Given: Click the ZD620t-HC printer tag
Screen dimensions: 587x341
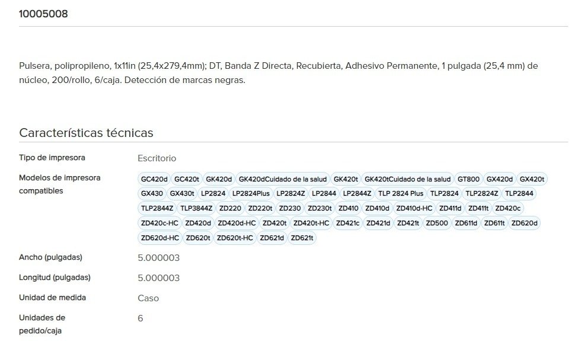Looking at the screenshot, I should (235, 238).
